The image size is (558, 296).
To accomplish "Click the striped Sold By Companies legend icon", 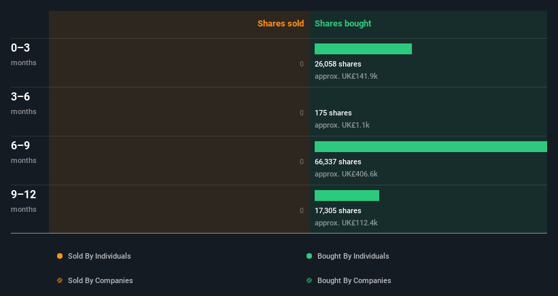I will coord(60,280).
